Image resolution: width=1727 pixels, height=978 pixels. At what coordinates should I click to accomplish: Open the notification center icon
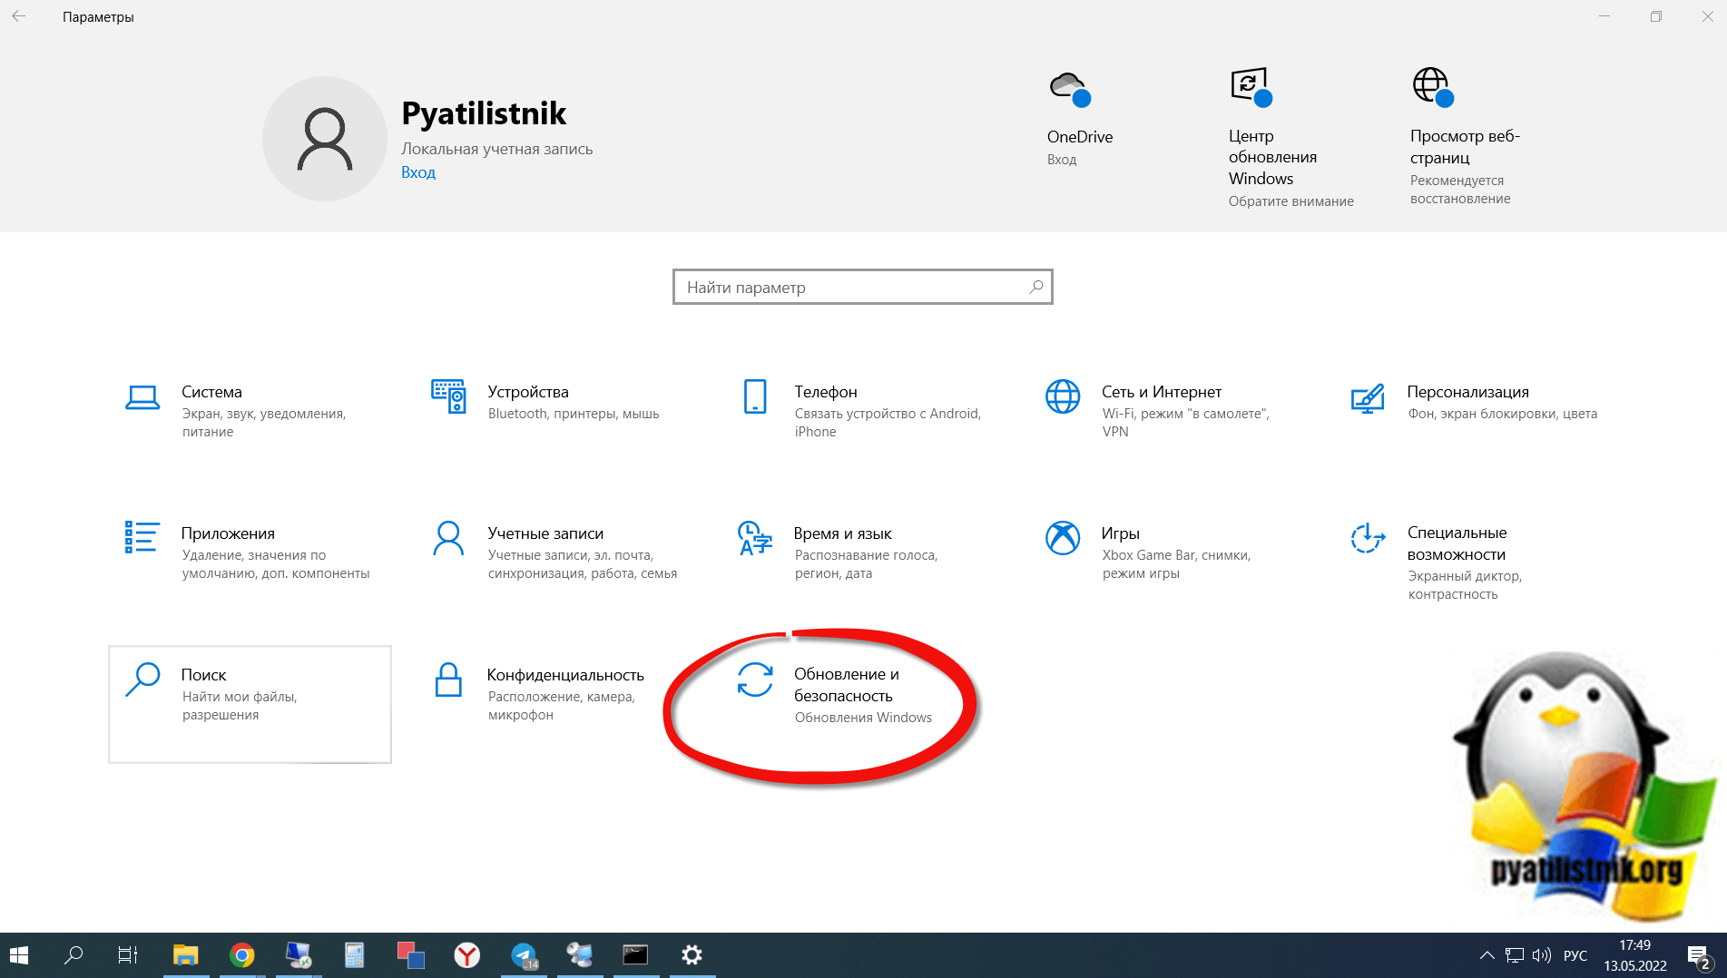(1699, 955)
